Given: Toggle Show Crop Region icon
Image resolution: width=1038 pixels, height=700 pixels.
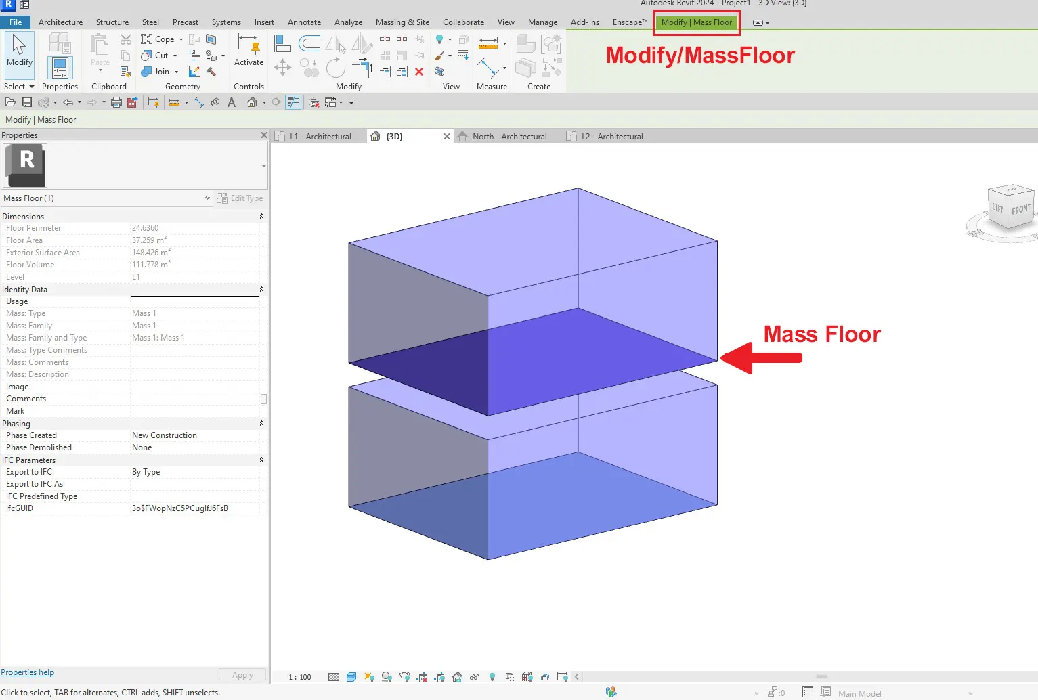Looking at the screenshot, I should pos(439,677).
